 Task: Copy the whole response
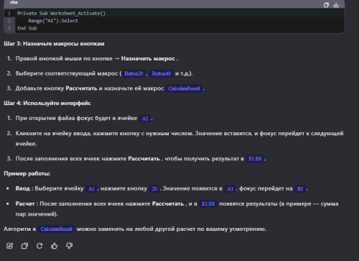[24, 246]
